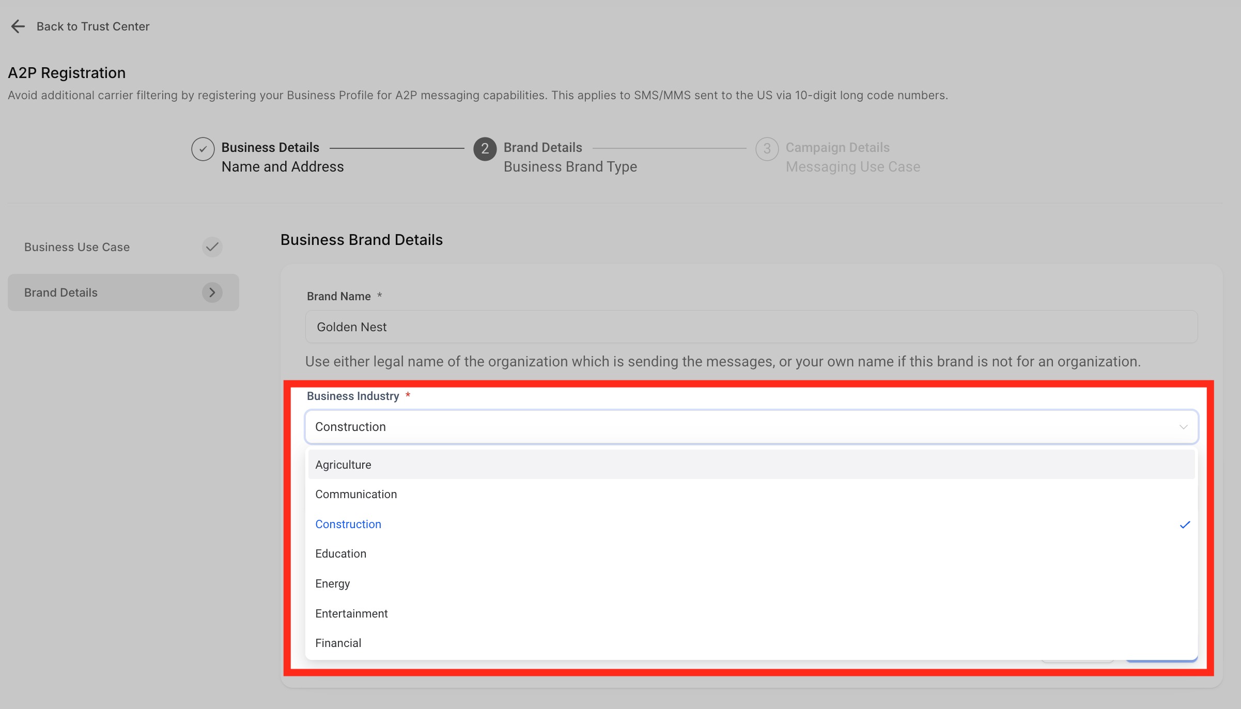
Task: Click the blue selected checkmark beside Construction
Action: tap(1185, 525)
